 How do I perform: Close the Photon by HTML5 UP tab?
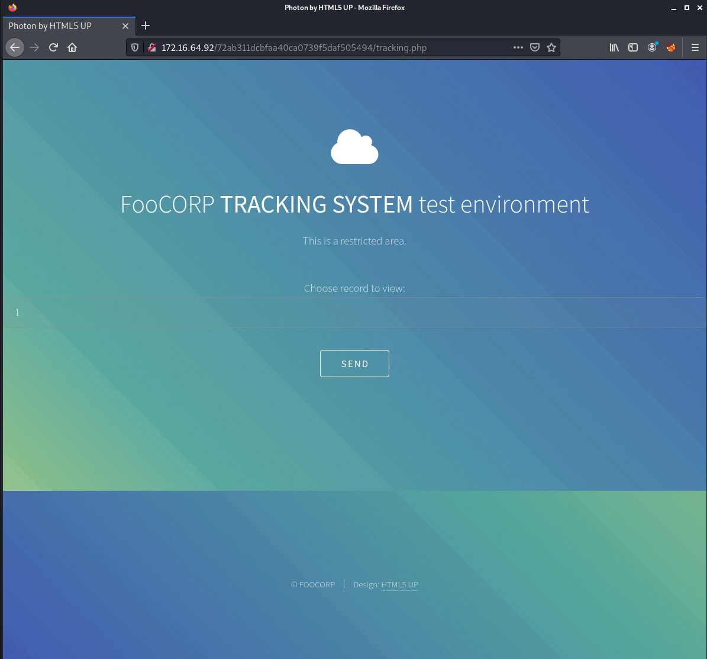125,26
